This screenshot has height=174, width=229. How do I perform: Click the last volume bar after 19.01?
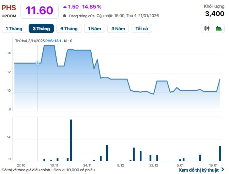coord(220,153)
